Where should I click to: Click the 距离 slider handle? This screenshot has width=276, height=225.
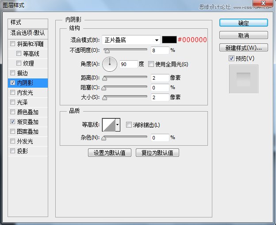click(x=104, y=78)
